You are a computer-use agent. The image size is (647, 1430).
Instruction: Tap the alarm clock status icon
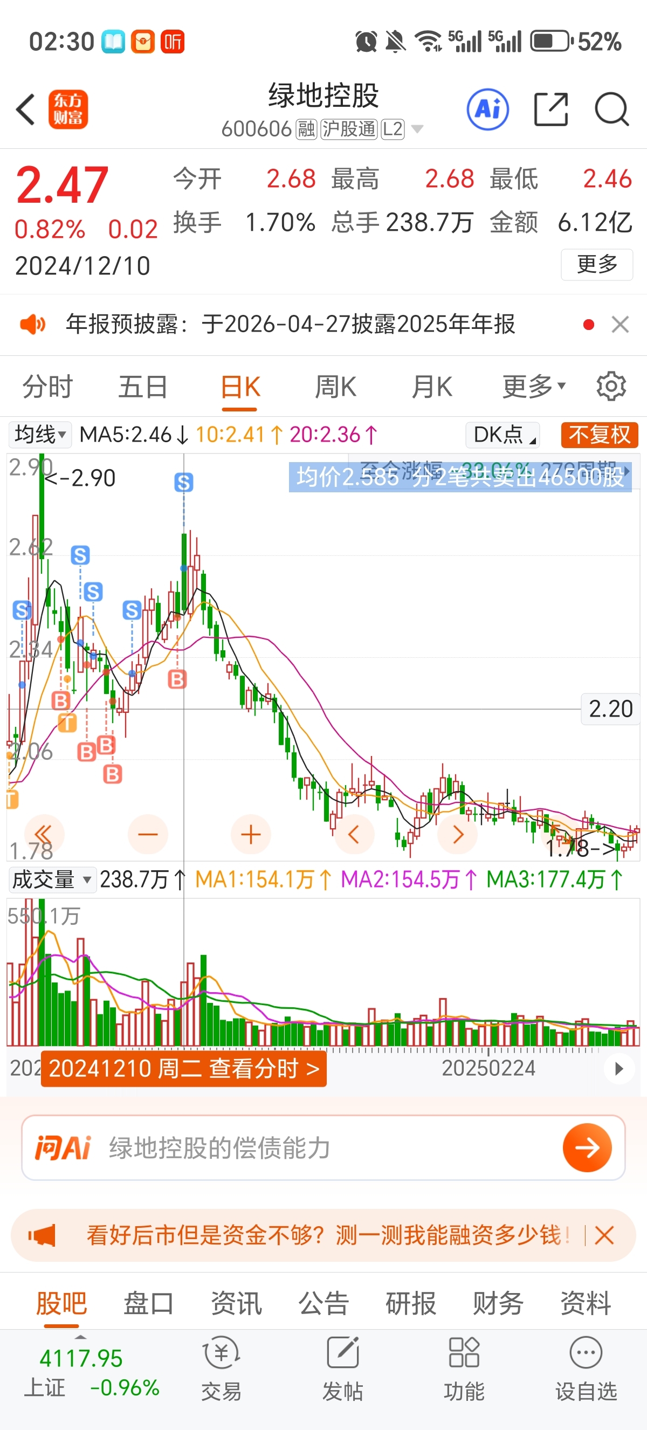(x=366, y=42)
